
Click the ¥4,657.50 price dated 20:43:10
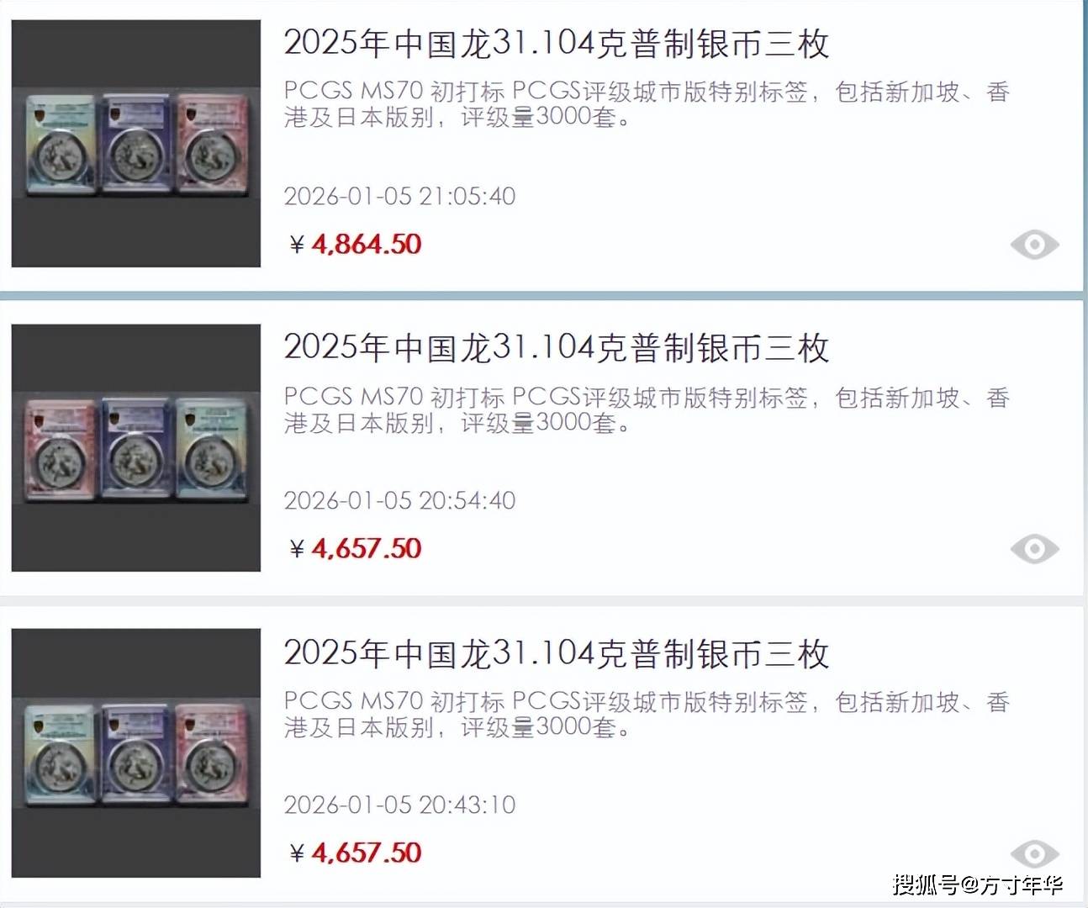tap(355, 853)
